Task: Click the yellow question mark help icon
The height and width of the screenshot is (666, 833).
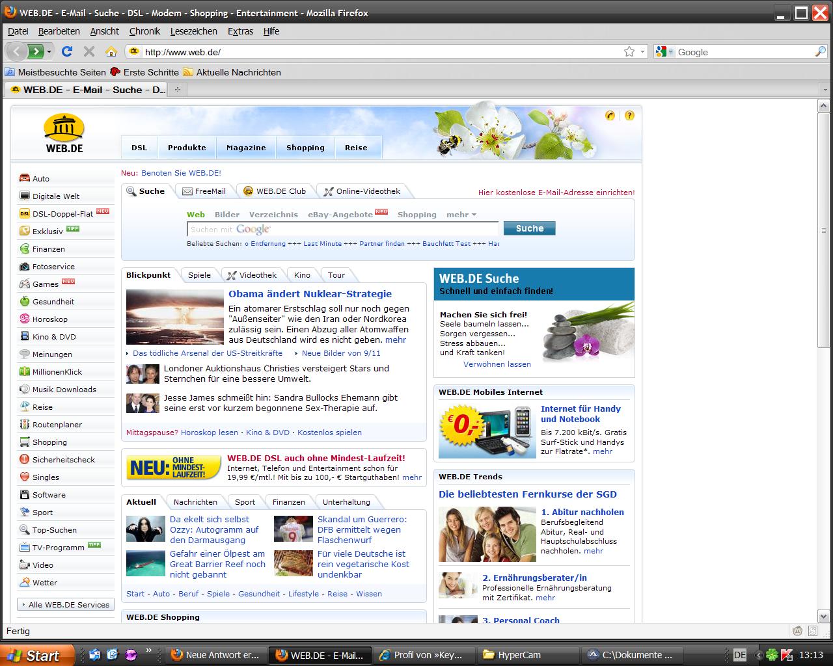Action: 629,115
